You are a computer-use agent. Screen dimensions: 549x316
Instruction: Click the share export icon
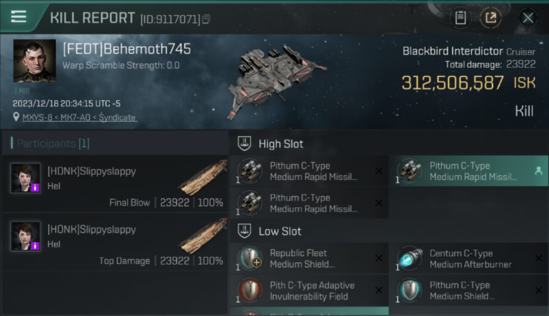(x=491, y=18)
